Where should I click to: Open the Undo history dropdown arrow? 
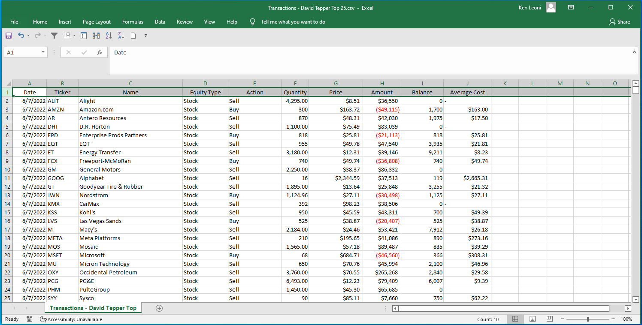point(28,36)
